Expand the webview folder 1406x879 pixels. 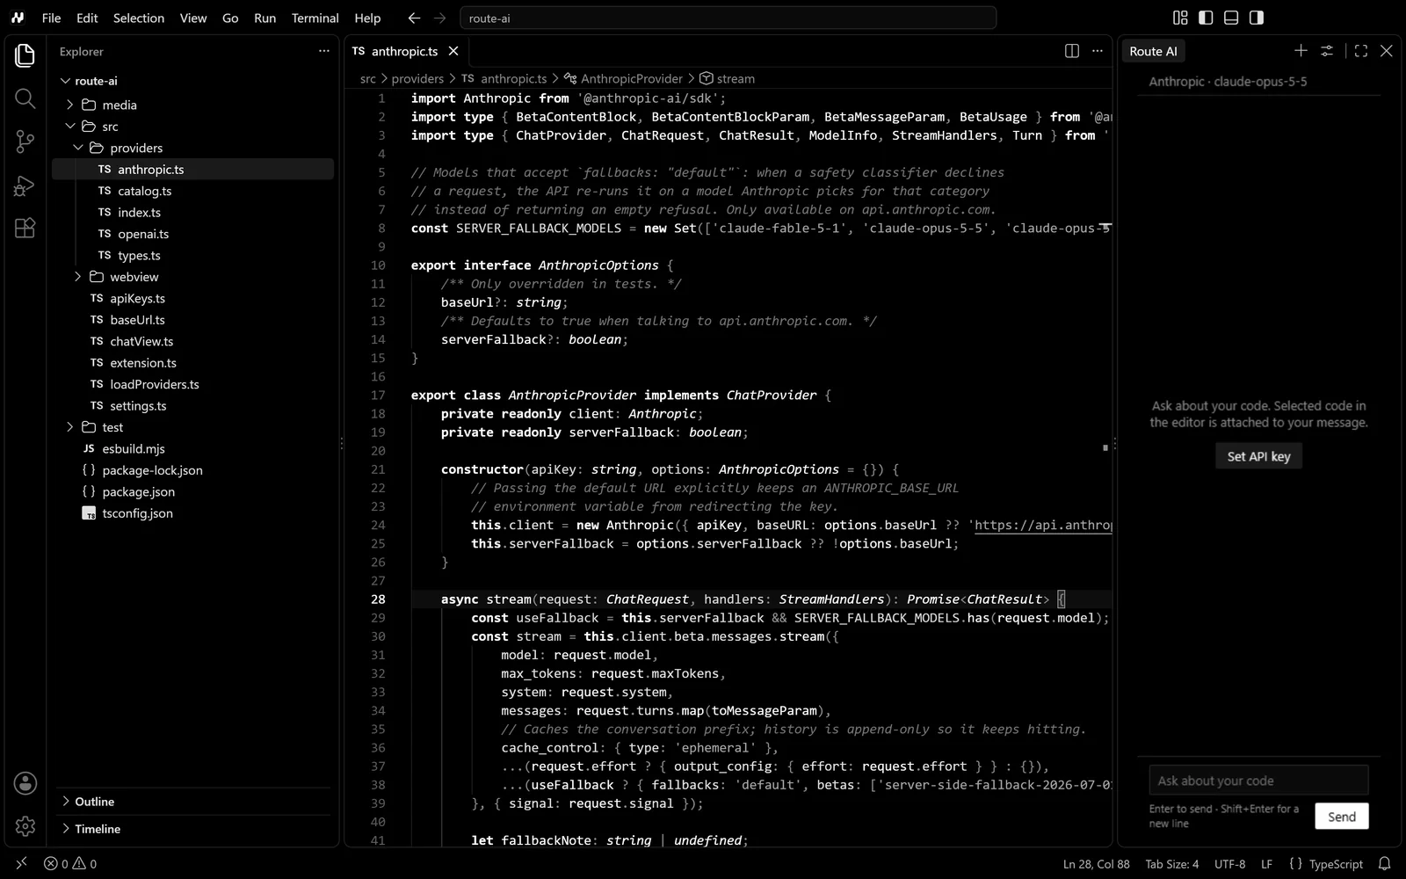pos(78,277)
